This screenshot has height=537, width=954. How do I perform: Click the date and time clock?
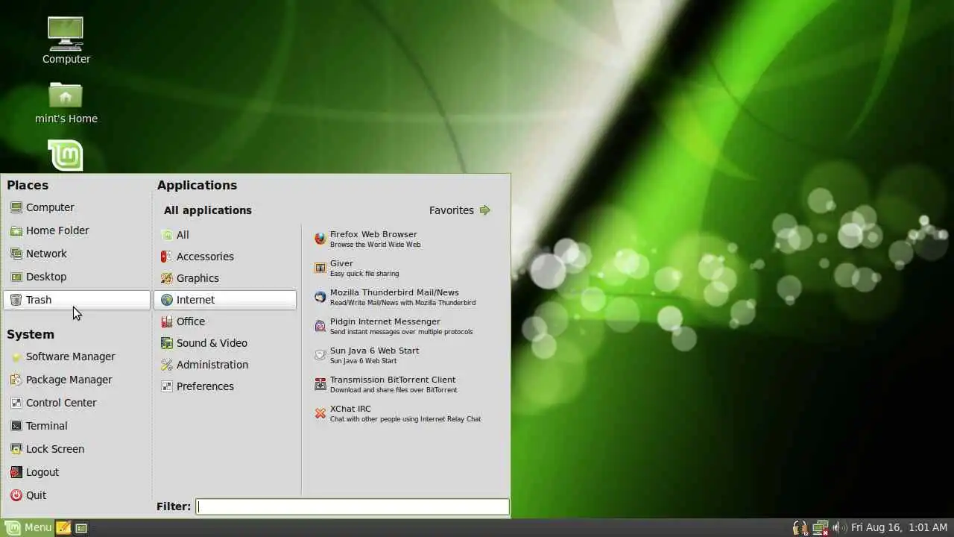(x=900, y=528)
